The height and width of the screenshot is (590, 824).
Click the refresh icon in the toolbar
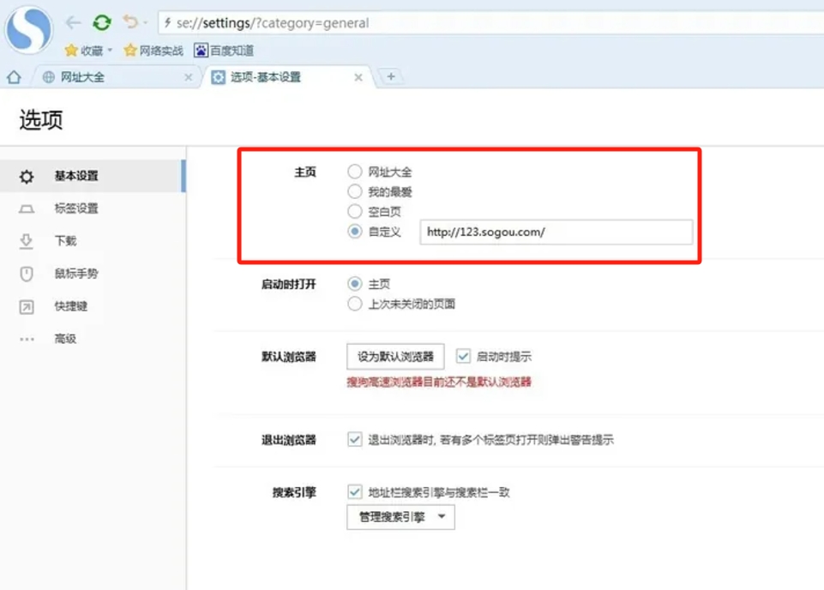[x=102, y=23]
